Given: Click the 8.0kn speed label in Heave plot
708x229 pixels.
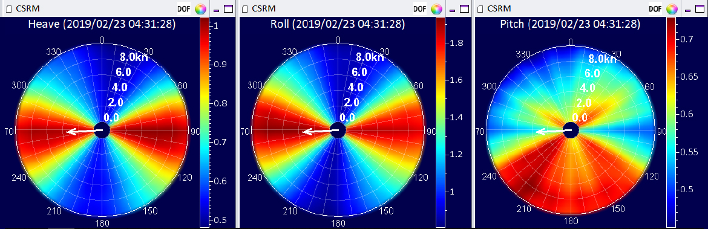Looking at the screenshot, I should click(x=134, y=57).
